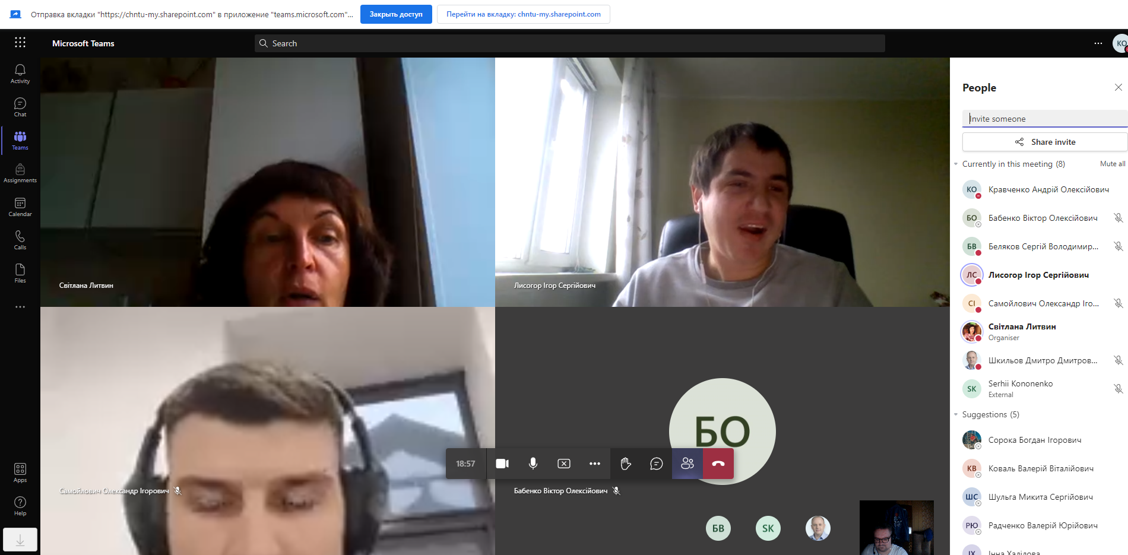Click Mute all in the People panel
Screen dimensions: 1128x555
tap(1112, 164)
